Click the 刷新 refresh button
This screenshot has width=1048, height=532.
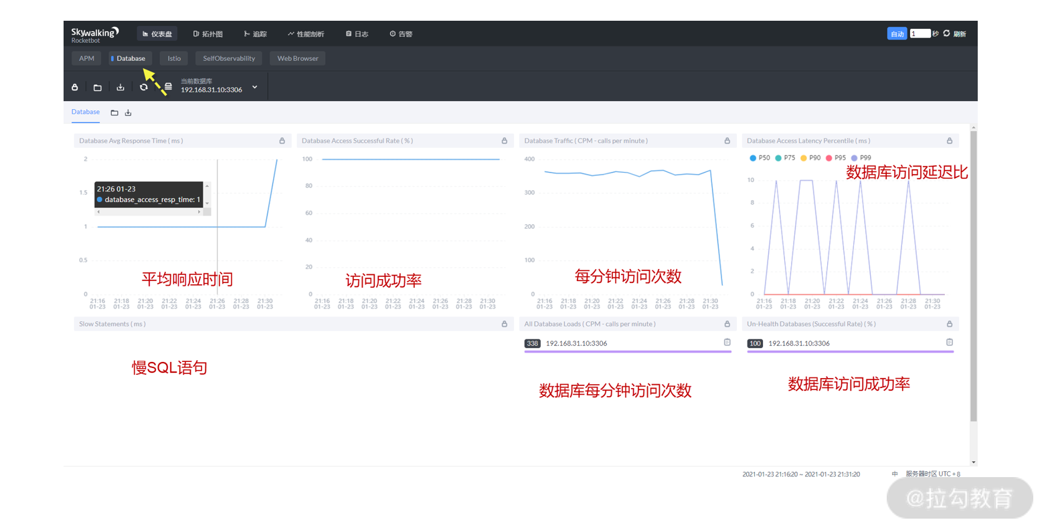(955, 33)
